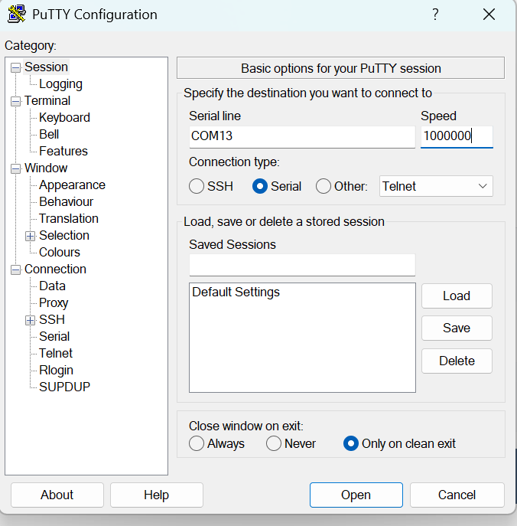The height and width of the screenshot is (526, 517).
Task: Collapse the Connection category node
Action: tap(16, 270)
